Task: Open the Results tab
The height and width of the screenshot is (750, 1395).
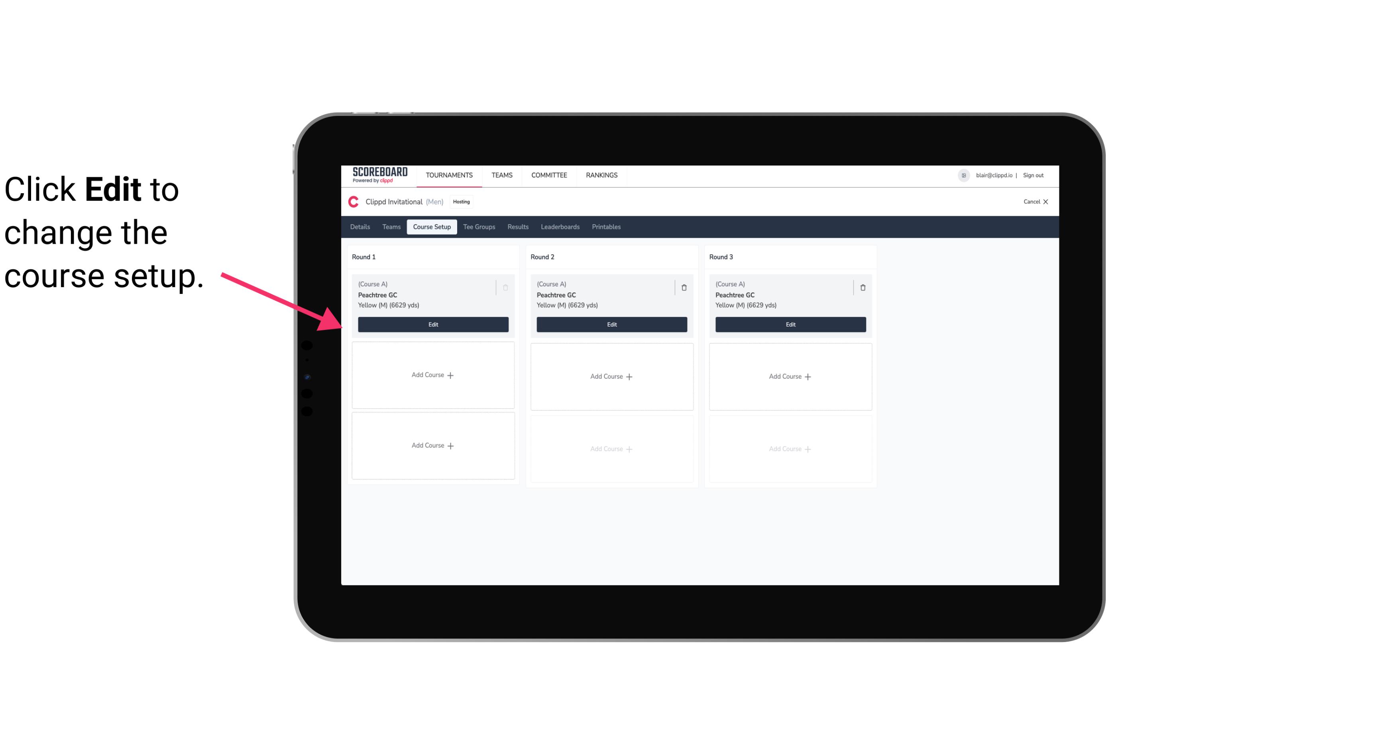Action: tap(518, 226)
